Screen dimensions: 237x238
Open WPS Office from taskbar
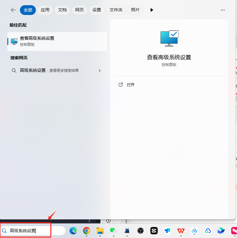[181, 231]
